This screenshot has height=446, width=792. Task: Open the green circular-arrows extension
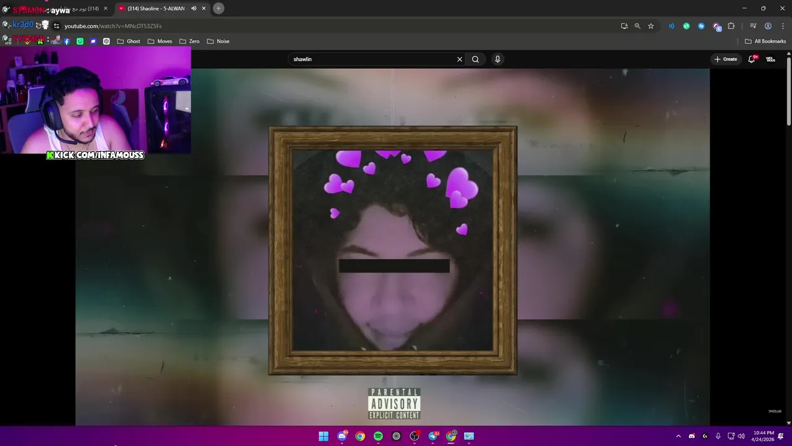[686, 26]
